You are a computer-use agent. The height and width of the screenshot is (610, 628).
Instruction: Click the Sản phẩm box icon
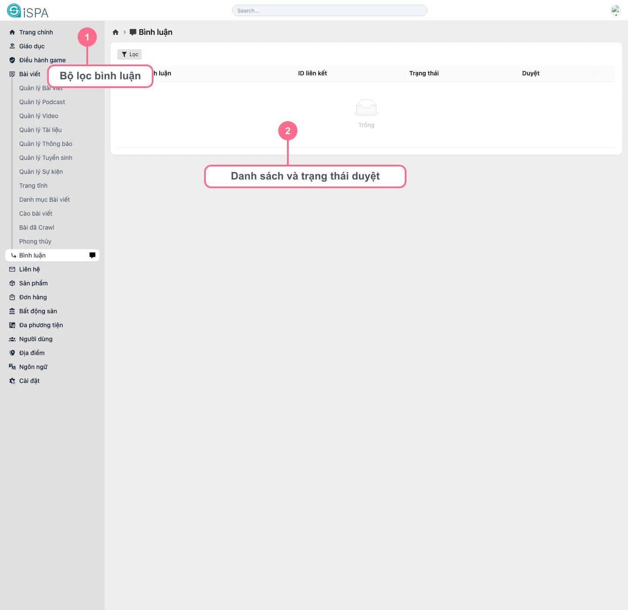pos(12,283)
